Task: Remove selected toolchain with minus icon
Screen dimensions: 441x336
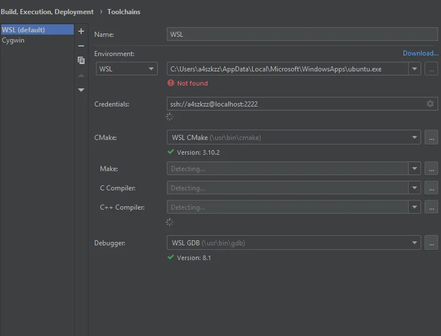Action: point(81,46)
